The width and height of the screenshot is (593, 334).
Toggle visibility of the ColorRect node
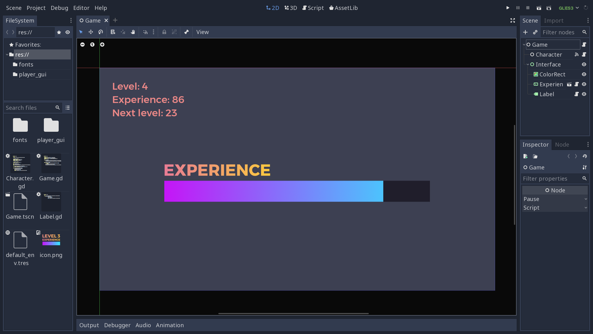coord(584,74)
